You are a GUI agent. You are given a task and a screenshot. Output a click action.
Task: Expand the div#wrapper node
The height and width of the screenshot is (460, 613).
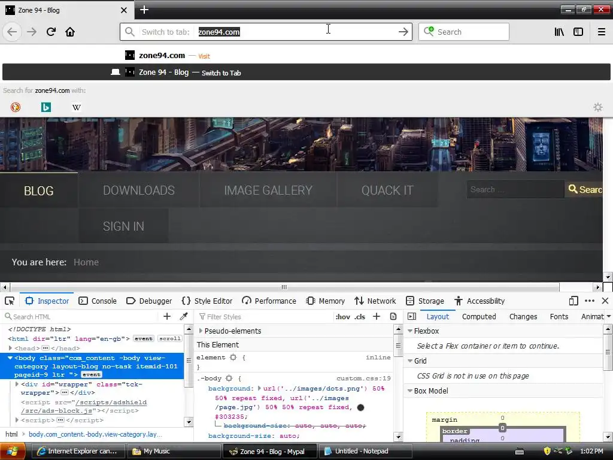point(17,385)
